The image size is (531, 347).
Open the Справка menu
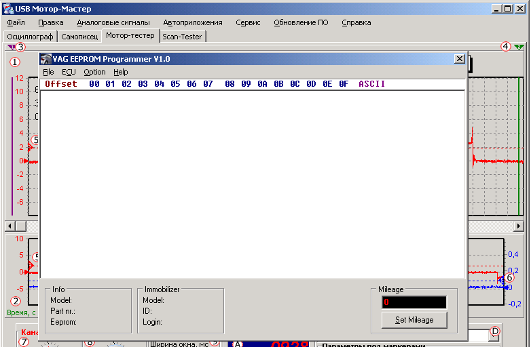coord(356,22)
